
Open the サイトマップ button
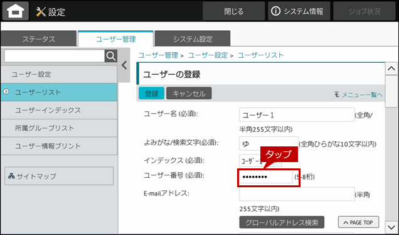[x=59, y=176]
